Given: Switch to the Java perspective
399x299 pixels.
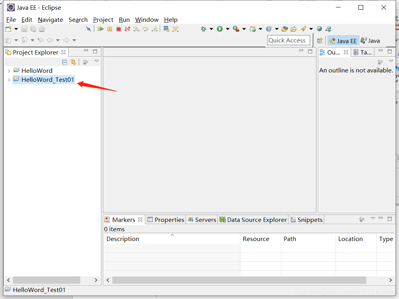Looking at the screenshot, I should (371, 40).
